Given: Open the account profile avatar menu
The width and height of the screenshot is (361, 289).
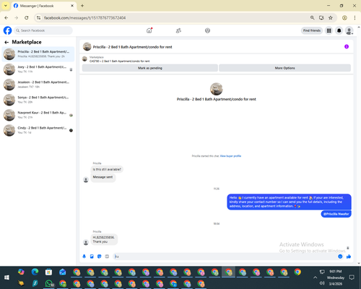Looking at the screenshot, I should pyautogui.click(x=349, y=30).
